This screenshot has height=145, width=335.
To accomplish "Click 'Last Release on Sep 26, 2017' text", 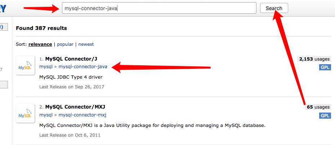I will [x=72, y=87].
